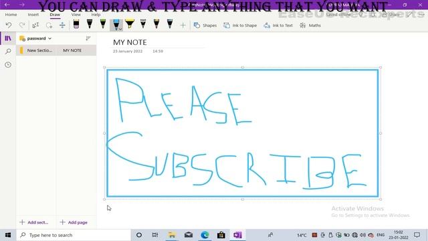Add a new pen with plus
This screenshot has height=241, width=428.
183,25
